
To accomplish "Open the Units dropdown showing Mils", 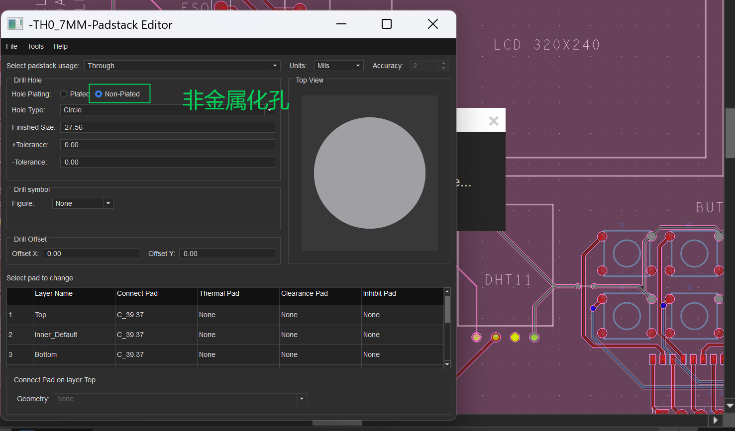I will pyautogui.click(x=357, y=66).
